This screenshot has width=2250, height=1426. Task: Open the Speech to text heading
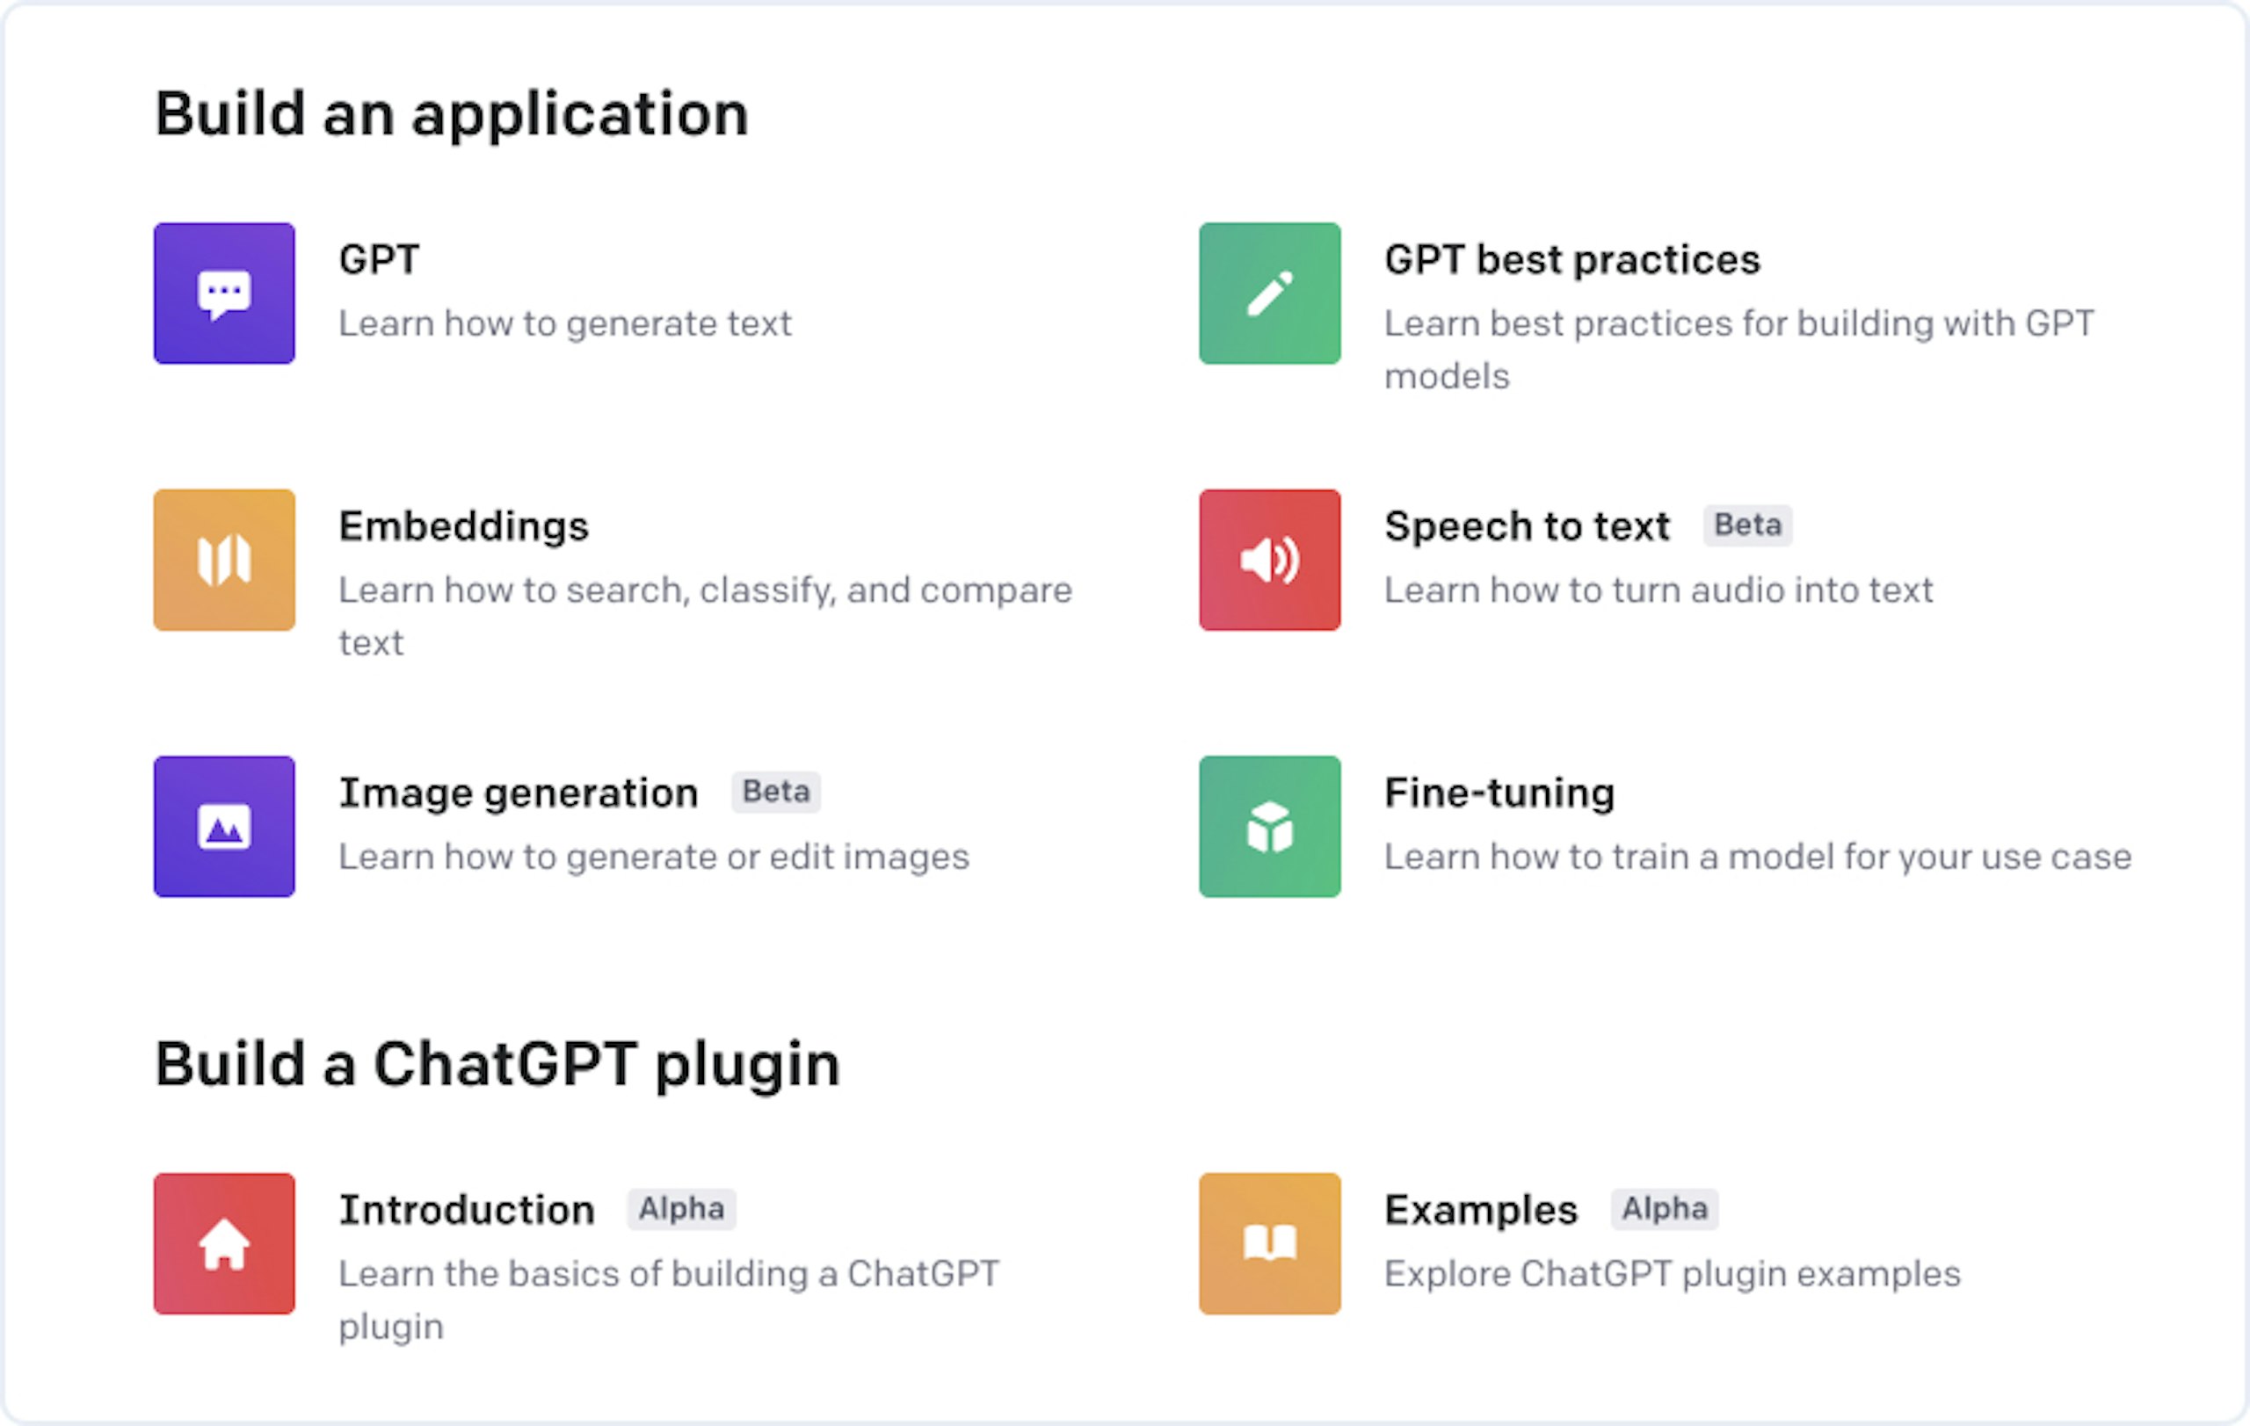point(1527,526)
